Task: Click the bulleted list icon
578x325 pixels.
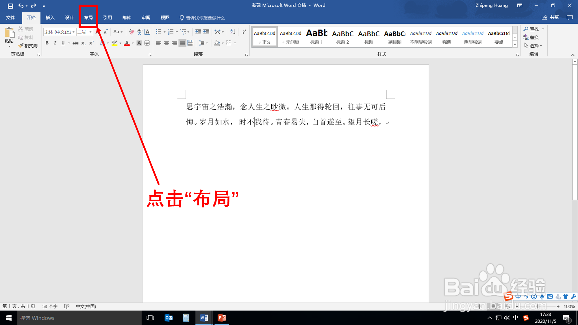Action: [x=158, y=32]
